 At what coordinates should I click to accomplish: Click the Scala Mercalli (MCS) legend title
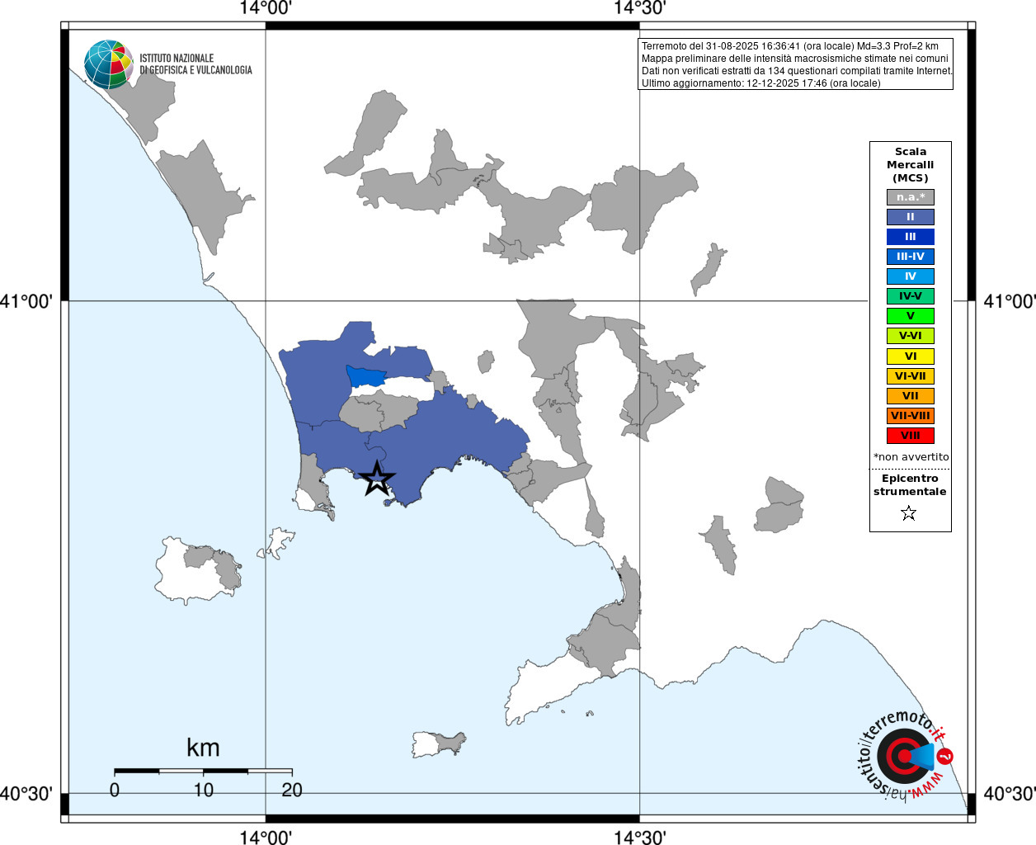[x=910, y=165]
